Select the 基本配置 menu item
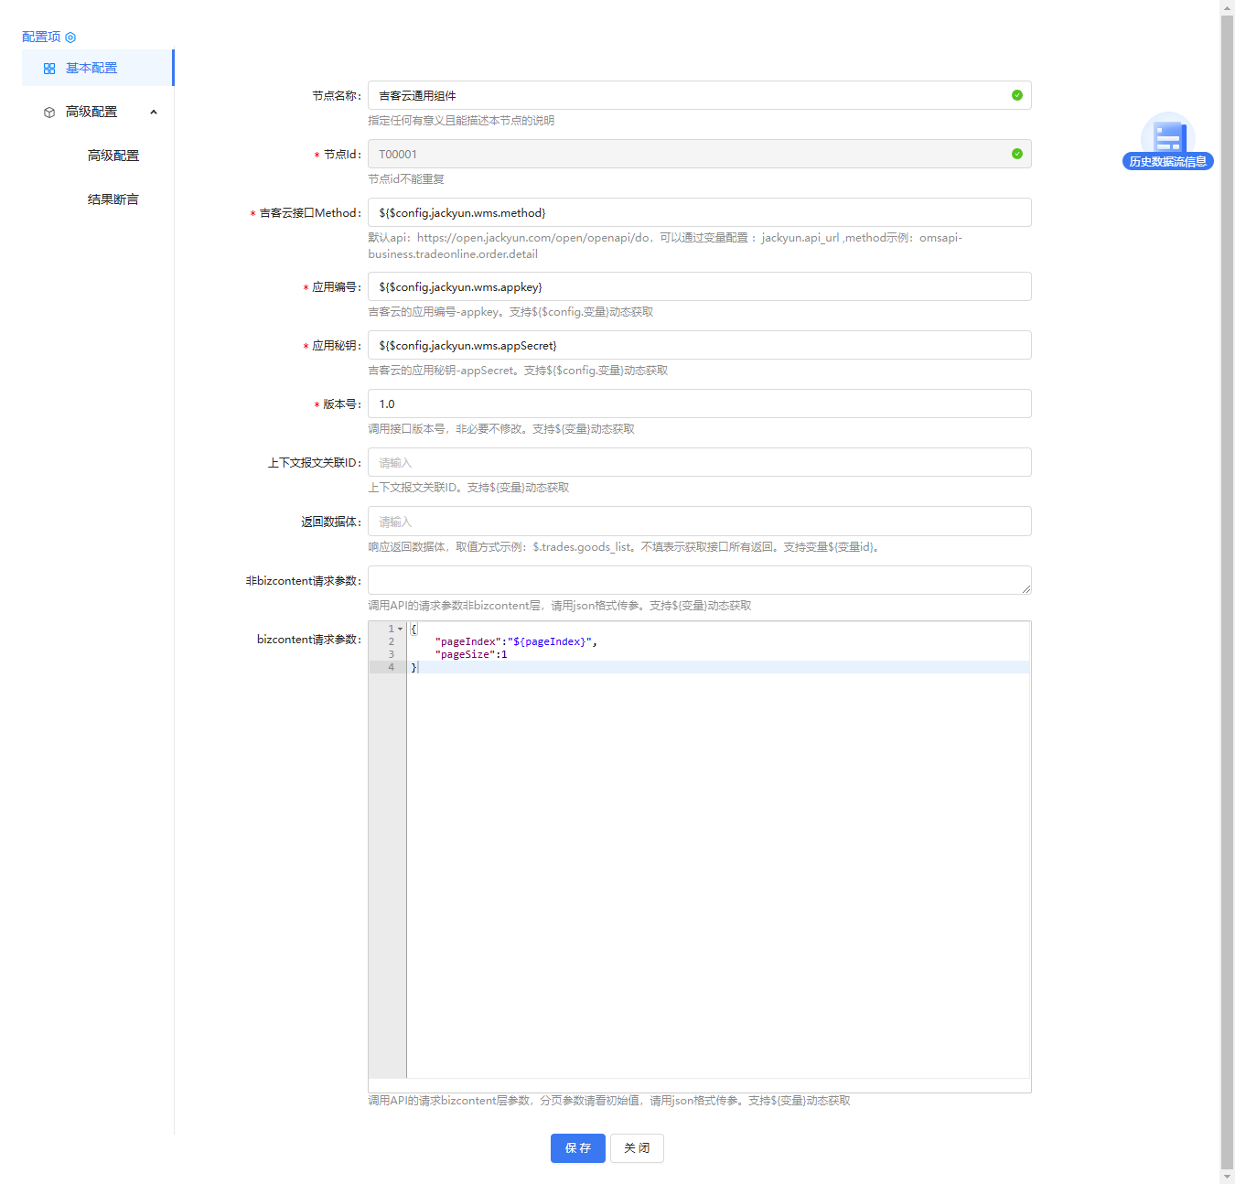 click(91, 69)
